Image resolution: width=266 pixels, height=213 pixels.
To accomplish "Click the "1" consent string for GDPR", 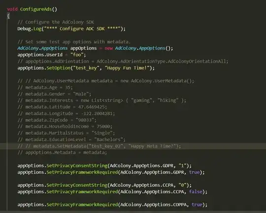I will click(x=182, y=166).
